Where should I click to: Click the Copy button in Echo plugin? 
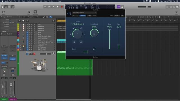click(x=89, y=16)
